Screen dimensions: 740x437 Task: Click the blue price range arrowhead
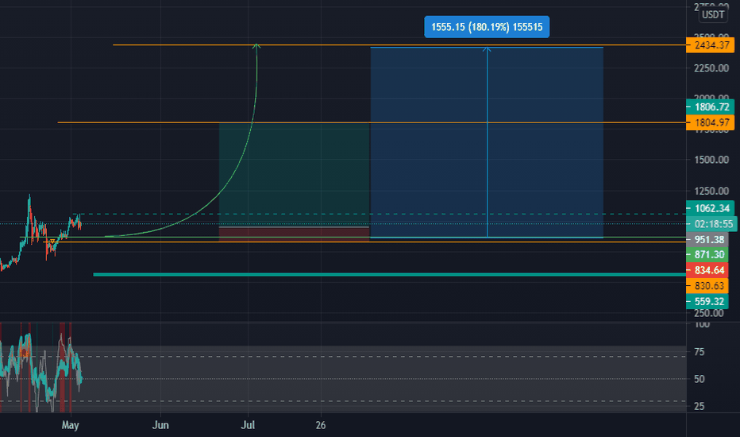487,48
